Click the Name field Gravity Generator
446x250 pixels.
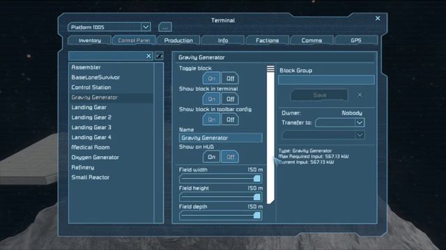coord(220,138)
